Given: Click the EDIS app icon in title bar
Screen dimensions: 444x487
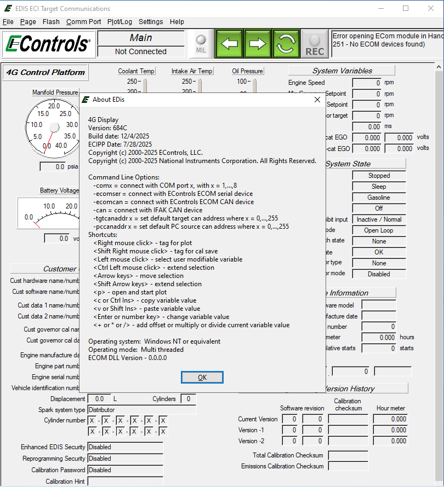Looking at the screenshot, I should tap(8, 8).
